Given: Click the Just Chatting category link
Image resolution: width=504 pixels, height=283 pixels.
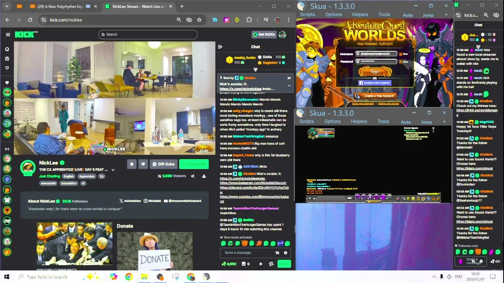Looking at the screenshot, I should 50,176.
